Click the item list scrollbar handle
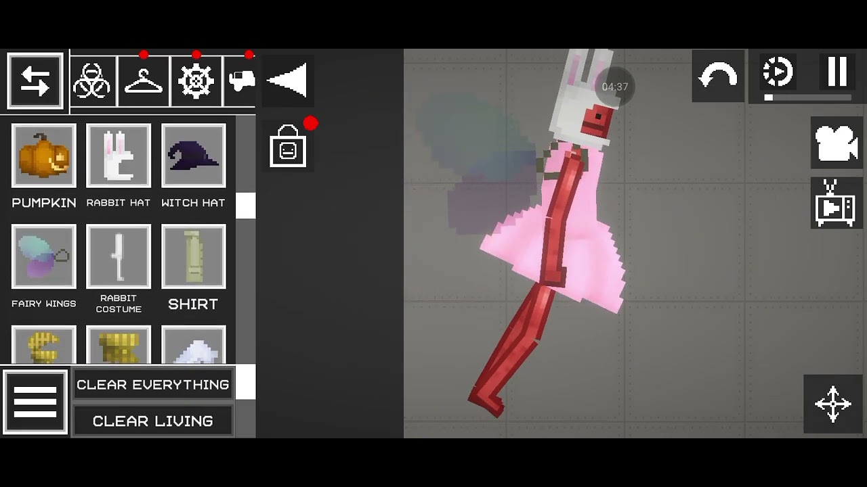Screen dimensions: 867x487 click(245, 206)
